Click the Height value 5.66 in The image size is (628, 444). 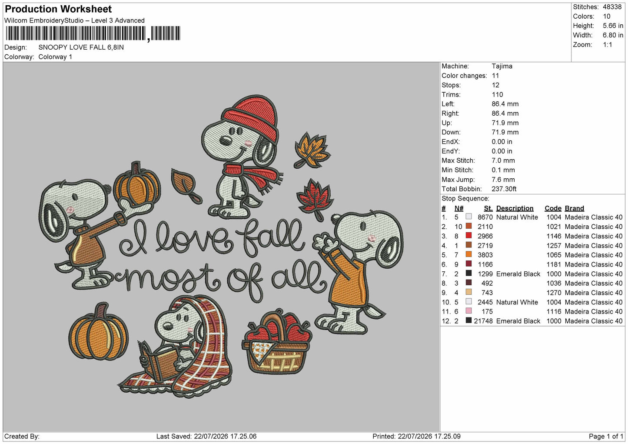[x=613, y=26]
